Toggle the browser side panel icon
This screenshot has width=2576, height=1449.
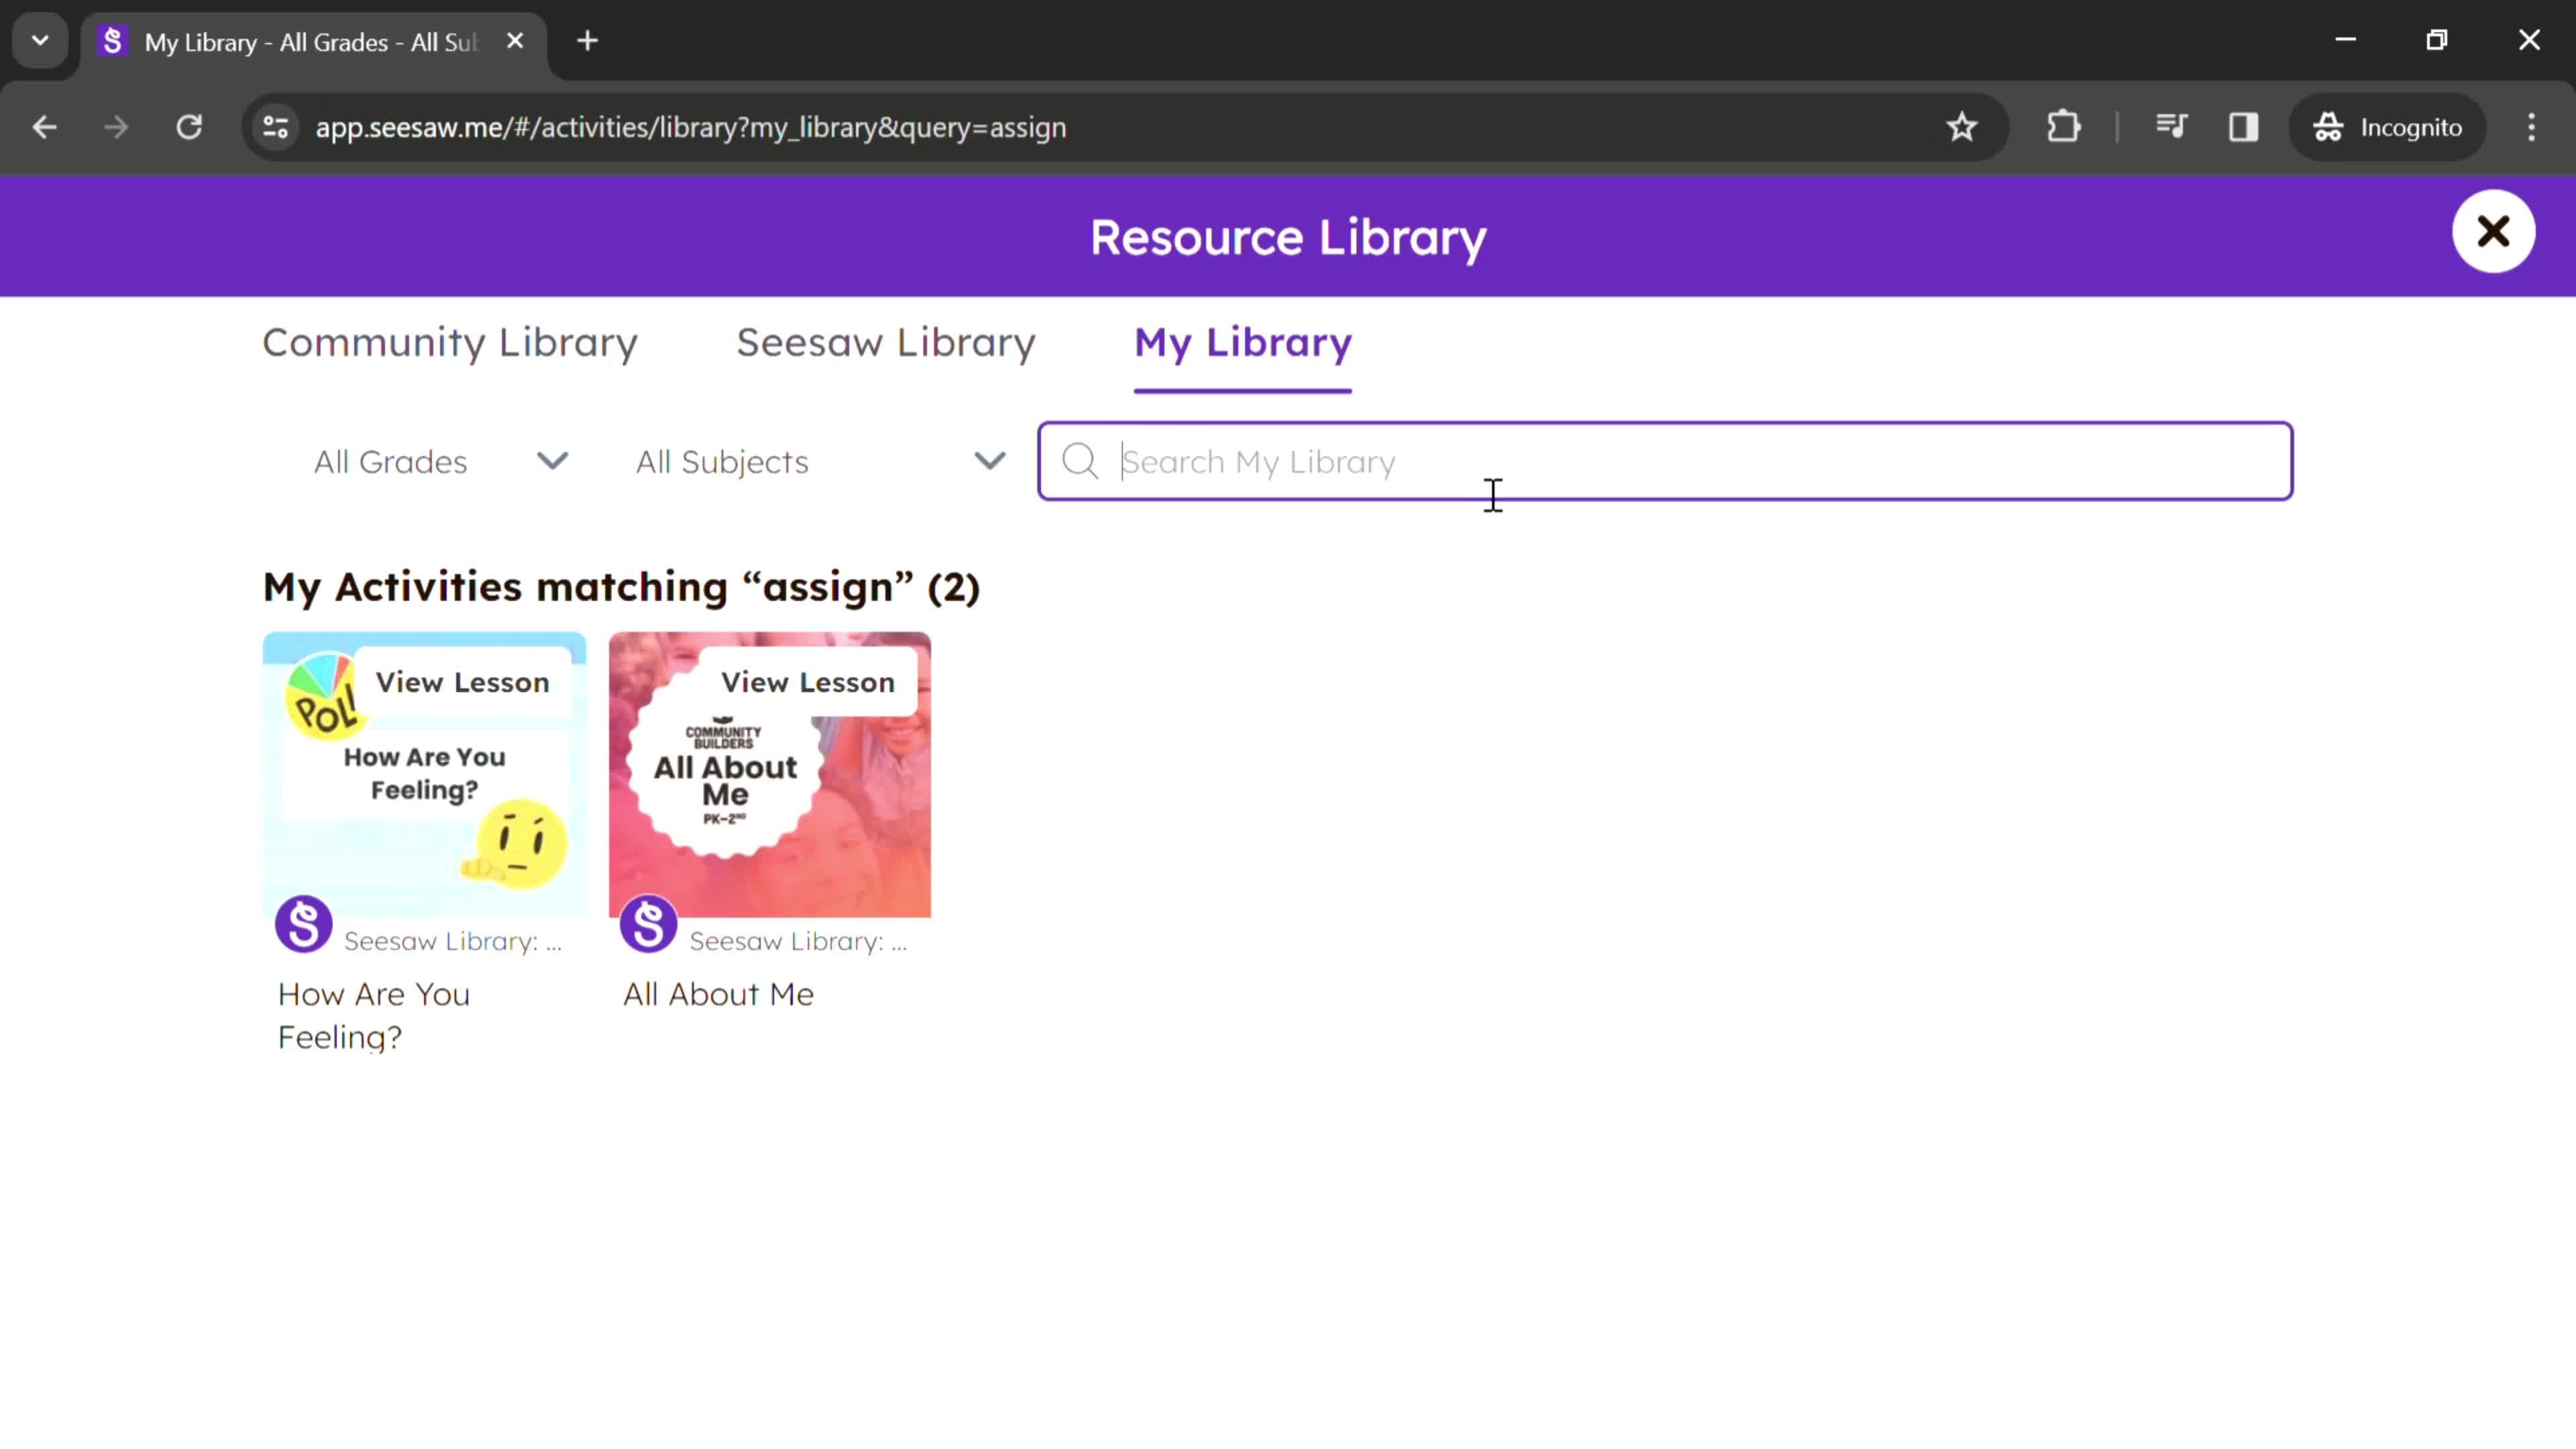[x=2244, y=127]
